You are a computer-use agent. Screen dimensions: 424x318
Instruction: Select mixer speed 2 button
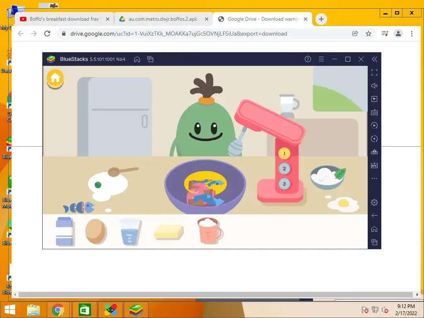(284, 169)
